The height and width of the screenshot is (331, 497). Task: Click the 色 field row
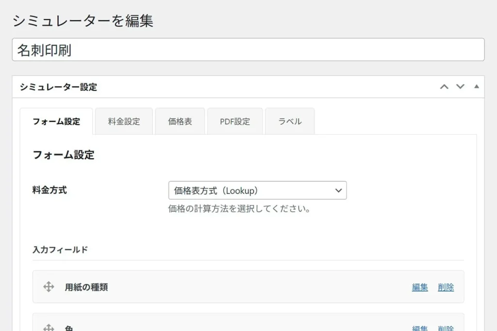[x=218, y=327]
